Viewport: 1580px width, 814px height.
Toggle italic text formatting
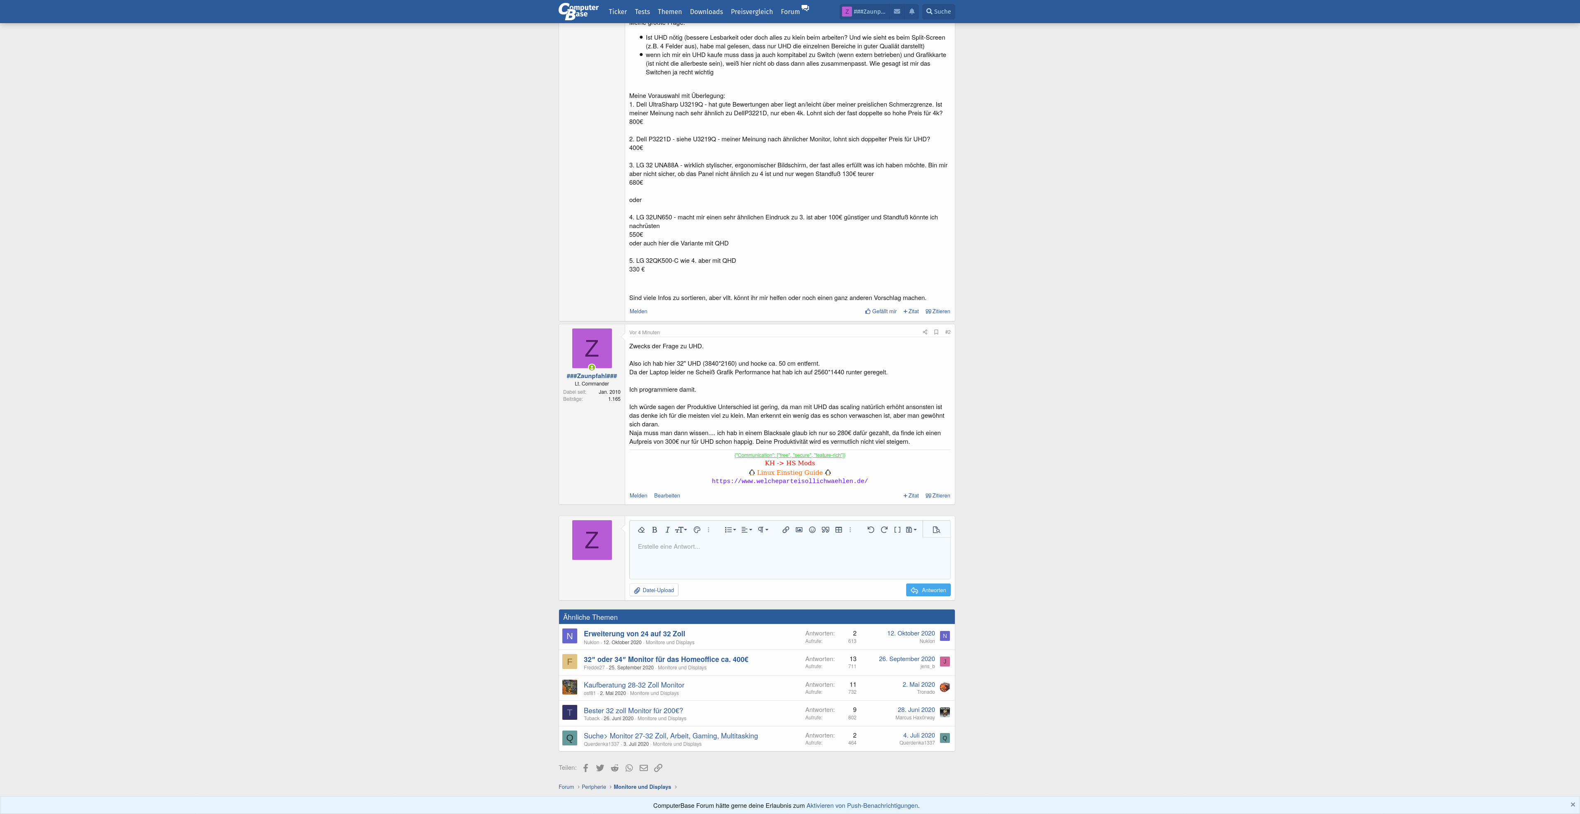pos(667,530)
